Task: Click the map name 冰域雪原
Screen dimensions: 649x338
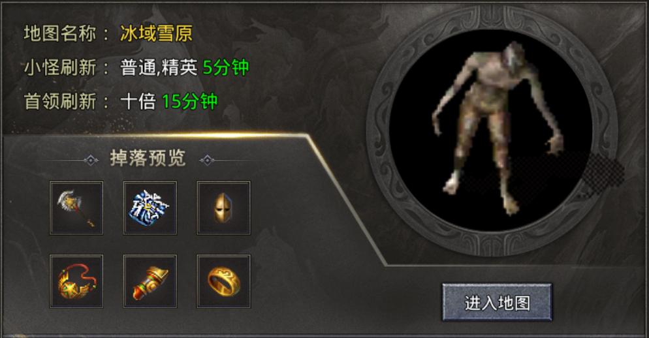Action: tap(156, 33)
